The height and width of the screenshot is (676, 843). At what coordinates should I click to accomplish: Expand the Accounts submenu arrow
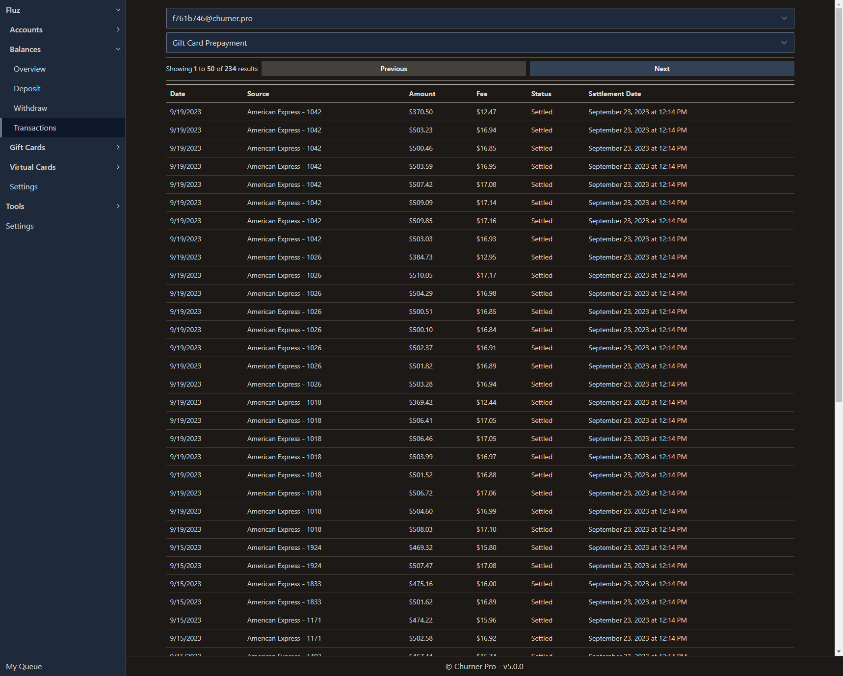118,29
